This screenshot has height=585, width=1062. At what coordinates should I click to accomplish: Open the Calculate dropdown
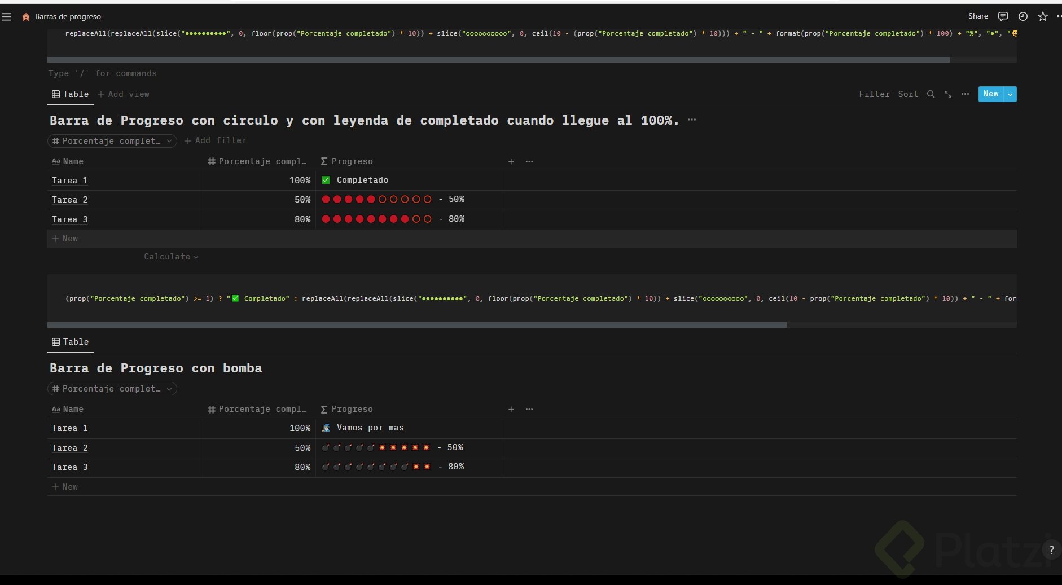coord(171,257)
